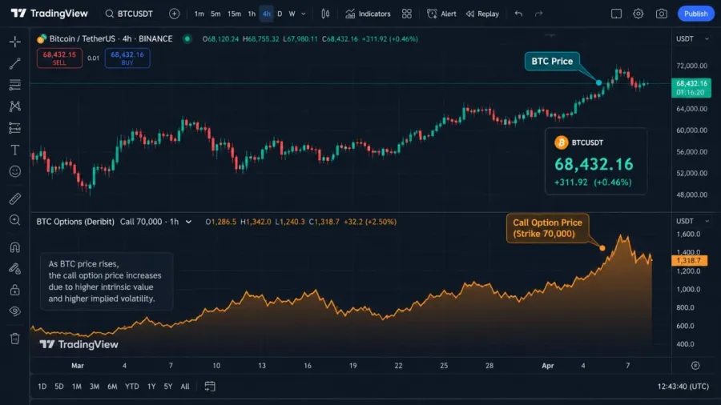Redo the chart action
This screenshot has width=721, height=405.
pos(539,14)
